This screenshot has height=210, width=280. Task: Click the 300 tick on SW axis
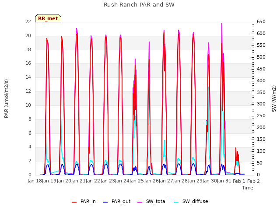coord(261,104)
